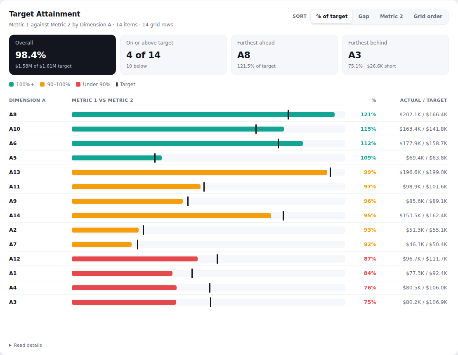Open the Furthest behind A3 card
Viewport: 458px width, 355px height.
396,55
